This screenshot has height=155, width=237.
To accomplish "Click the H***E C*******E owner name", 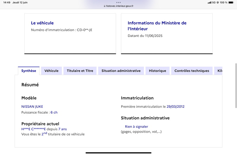I will point(33,129).
